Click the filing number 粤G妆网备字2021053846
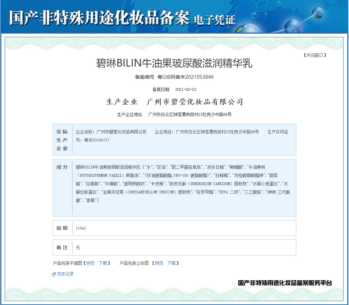Image resolution: width=349 pixels, height=305 pixels. click(x=185, y=77)
